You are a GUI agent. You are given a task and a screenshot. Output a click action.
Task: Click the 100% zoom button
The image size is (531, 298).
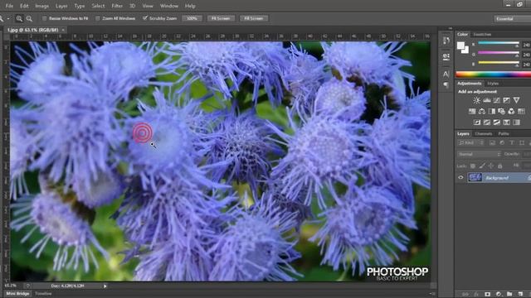[192, 18]
